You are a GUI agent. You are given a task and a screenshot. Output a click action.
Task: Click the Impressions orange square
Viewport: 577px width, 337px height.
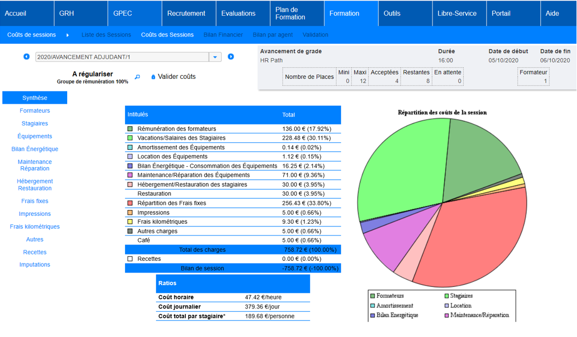coord(130,213)
